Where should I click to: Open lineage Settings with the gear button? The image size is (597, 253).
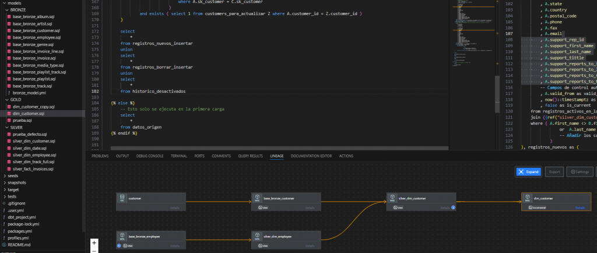pos(580,172)
